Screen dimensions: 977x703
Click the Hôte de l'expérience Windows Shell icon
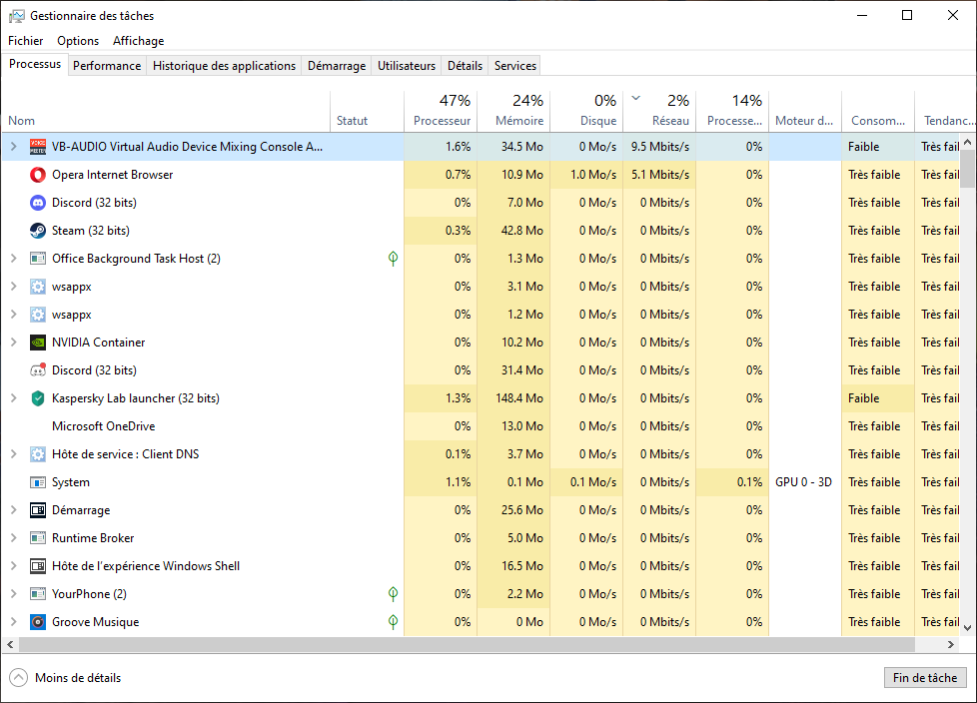pos(38,566)
